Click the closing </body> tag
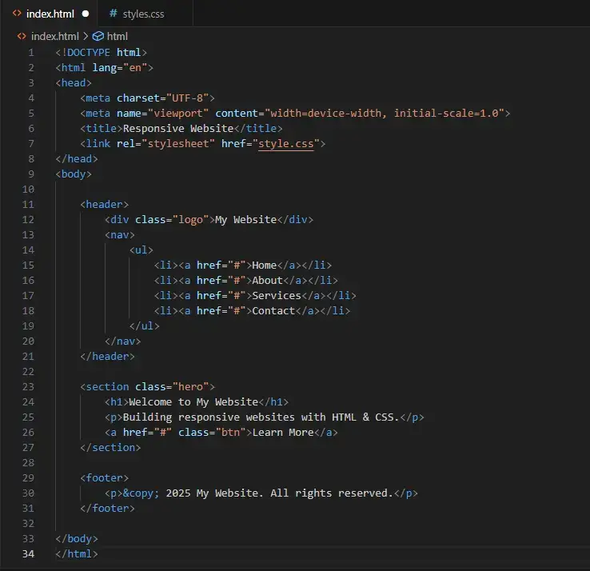 (77, 539)
